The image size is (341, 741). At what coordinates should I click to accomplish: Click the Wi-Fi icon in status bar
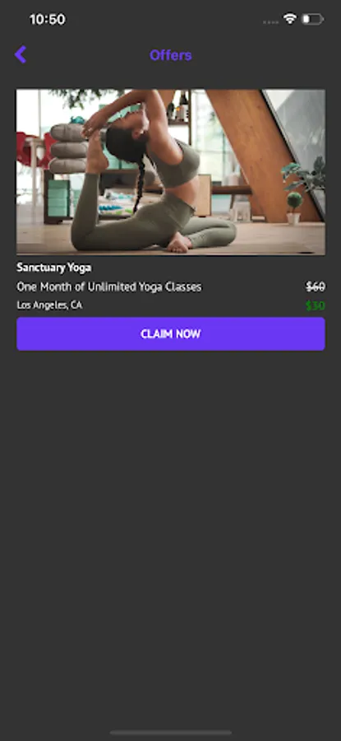point(289,19)
